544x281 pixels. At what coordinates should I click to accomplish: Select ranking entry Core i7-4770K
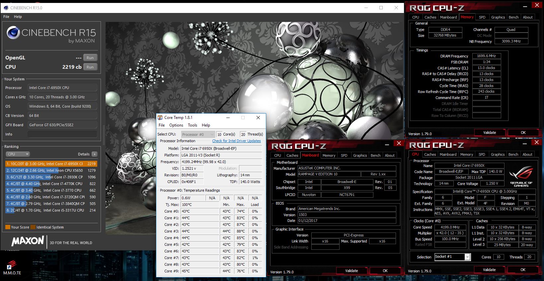(51, 184)
